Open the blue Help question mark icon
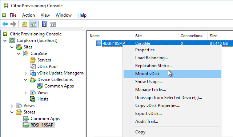Image resolution: width=233 pixels, height=137 pixels. click(x=44, y=24)
